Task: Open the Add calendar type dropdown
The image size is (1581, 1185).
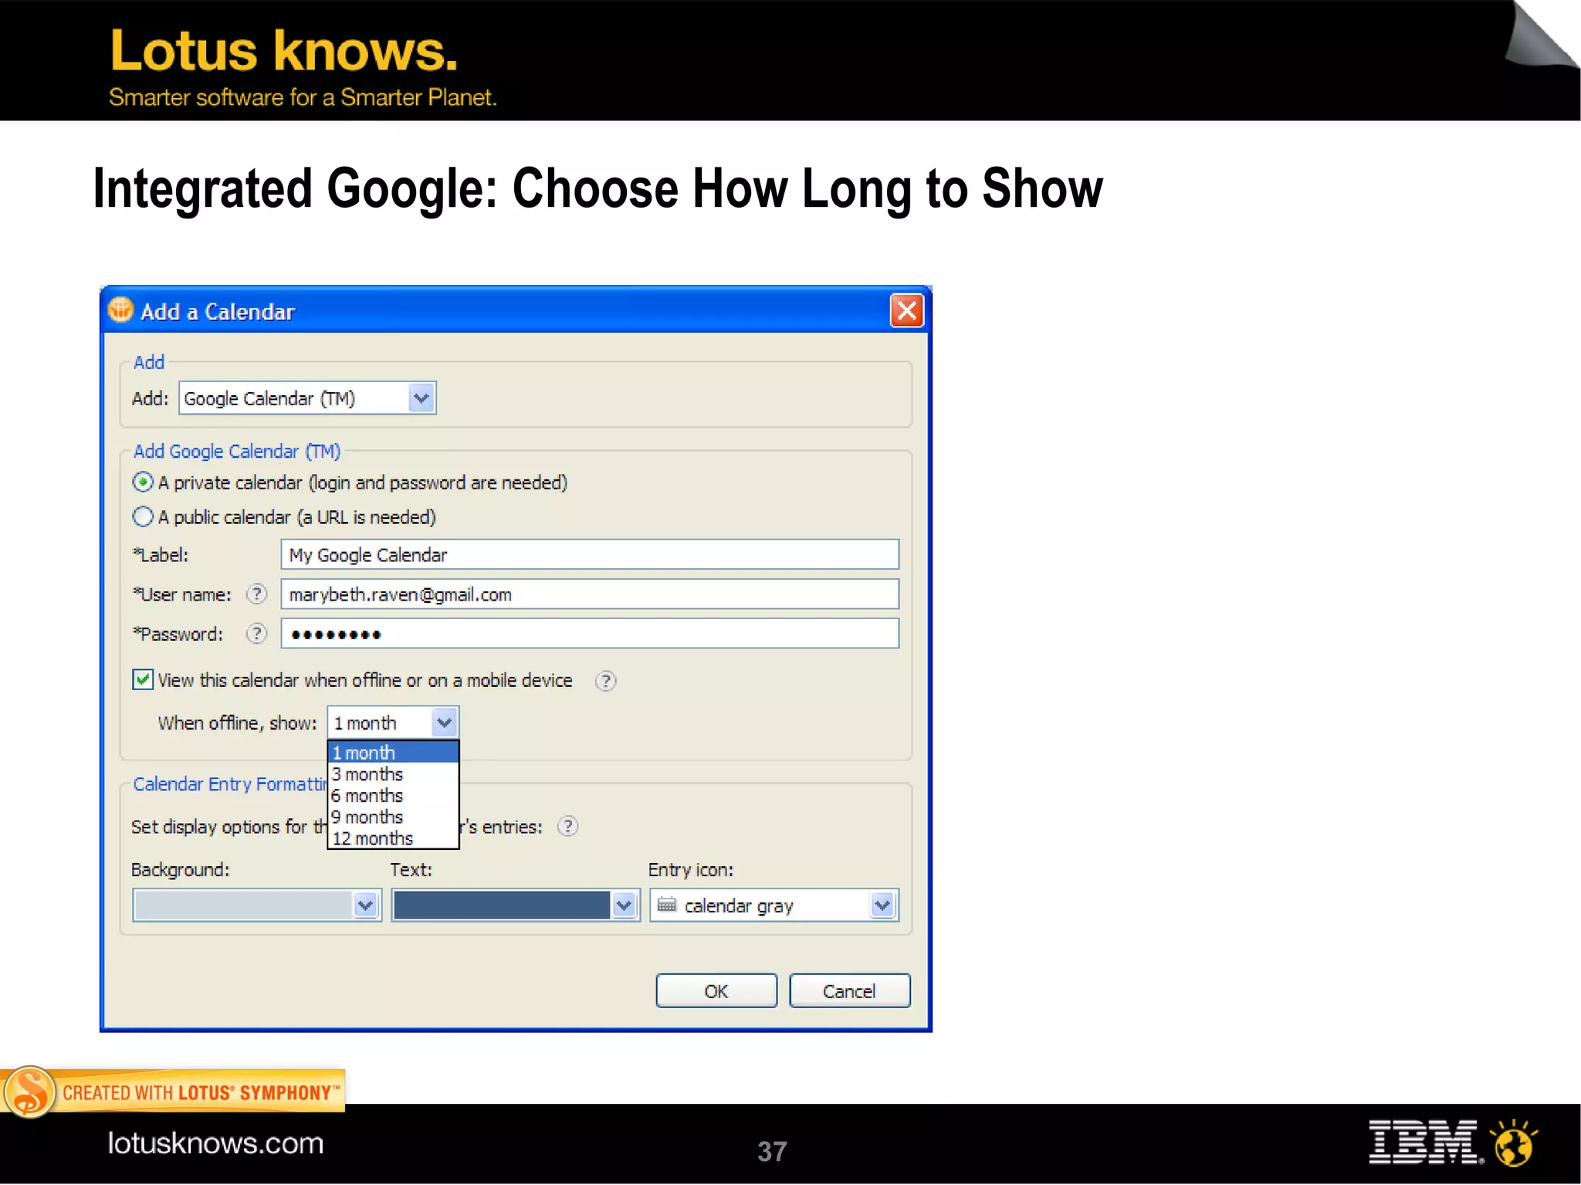Action: click(421, 398)
